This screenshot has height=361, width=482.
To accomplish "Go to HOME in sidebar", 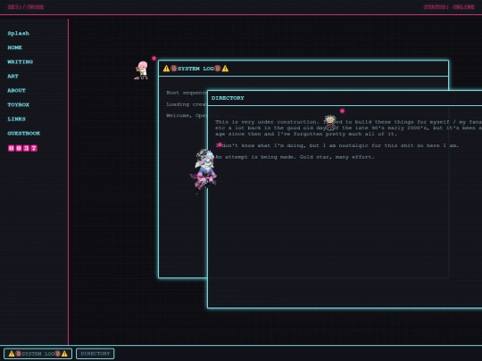I will (15, 47).
